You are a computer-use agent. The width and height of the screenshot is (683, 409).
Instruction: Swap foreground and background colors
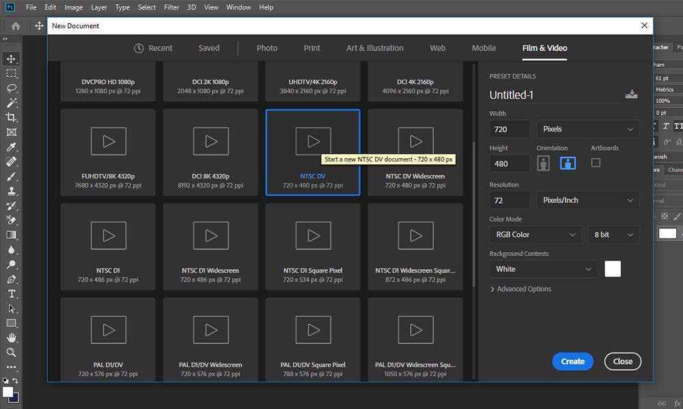point(15,380)
